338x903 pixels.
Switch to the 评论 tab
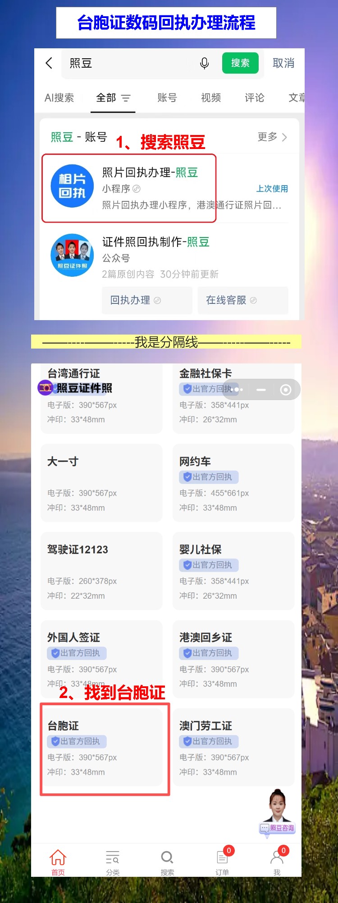tap(255, 98)
